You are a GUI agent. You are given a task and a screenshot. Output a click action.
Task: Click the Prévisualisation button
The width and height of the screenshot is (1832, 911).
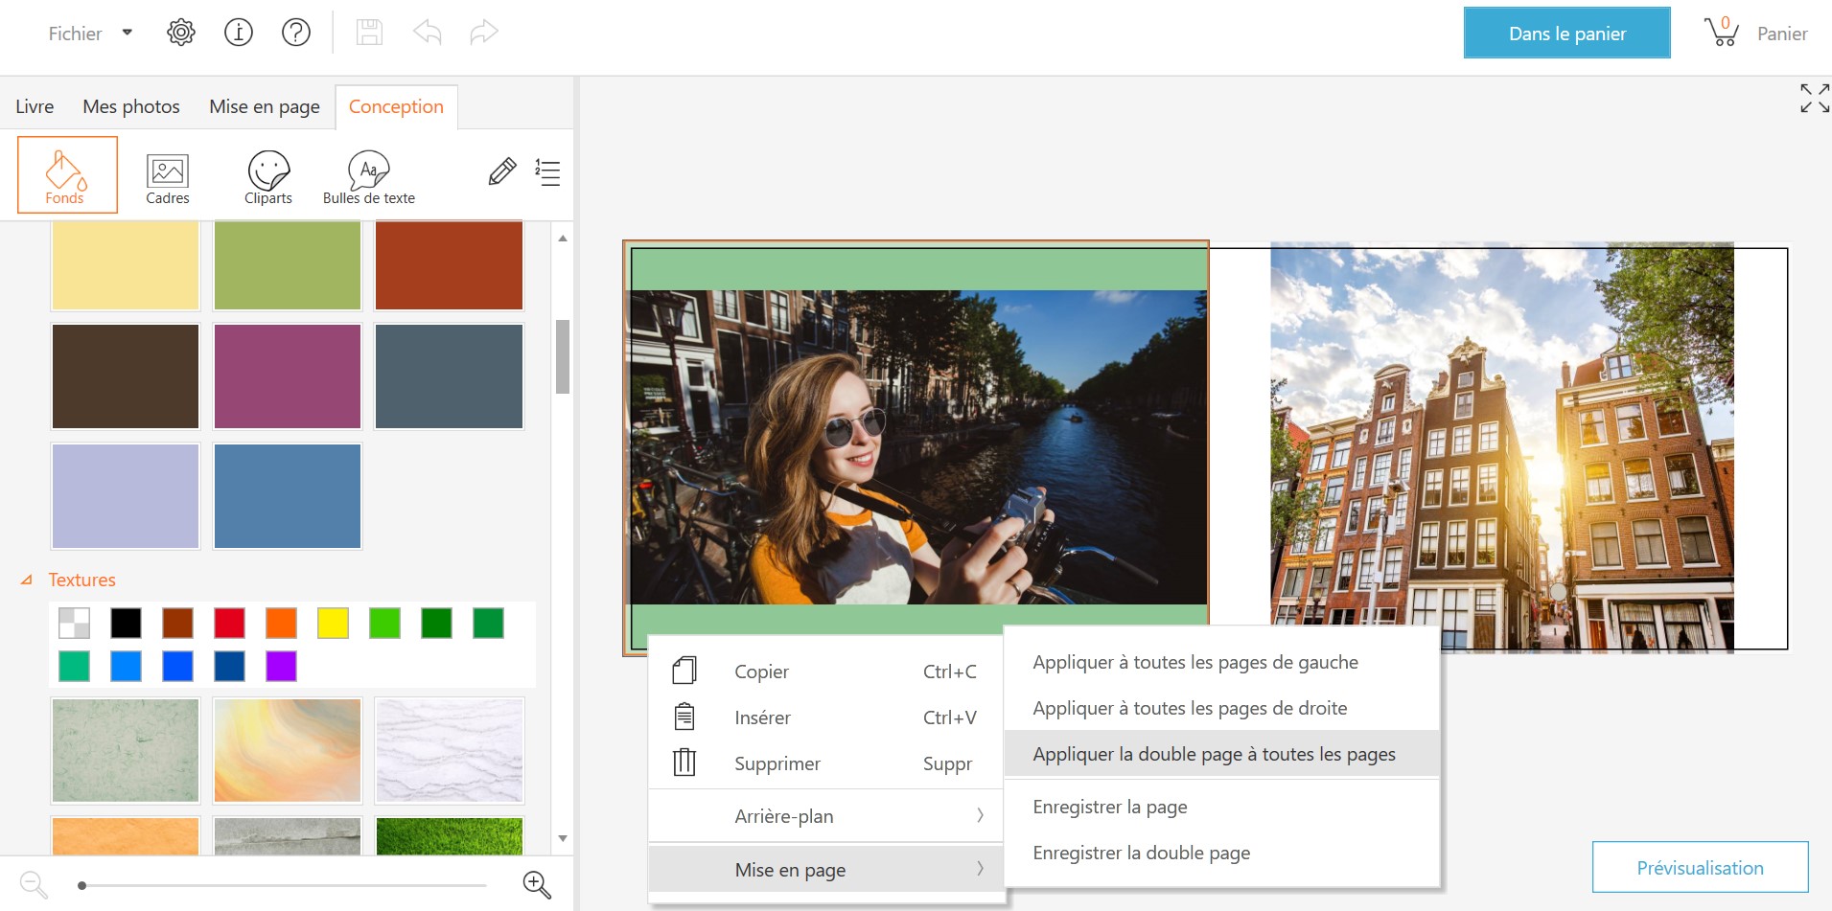(1700, 868)
